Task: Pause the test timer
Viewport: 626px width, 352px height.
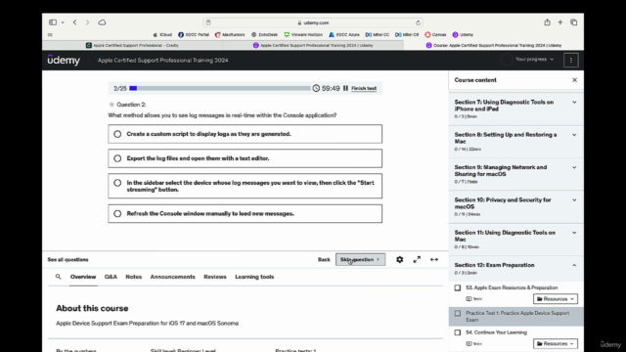Action: (345, 88)
